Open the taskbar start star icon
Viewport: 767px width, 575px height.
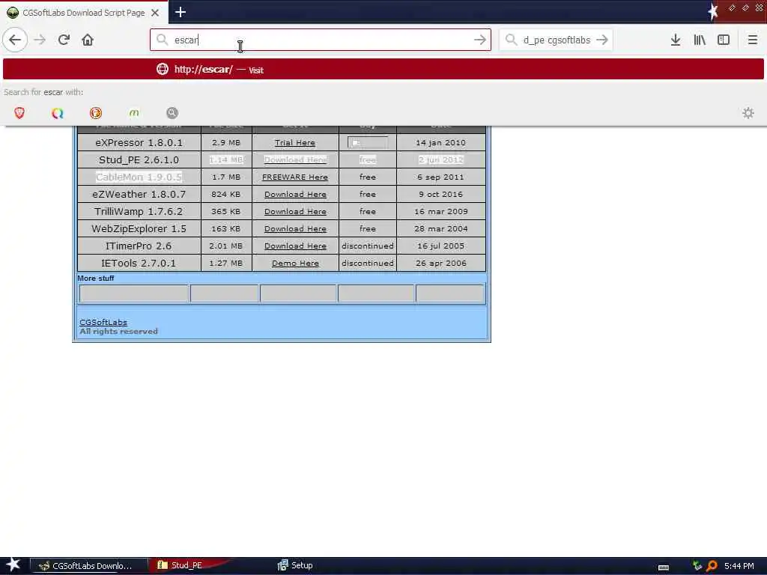tap(13, 565)
